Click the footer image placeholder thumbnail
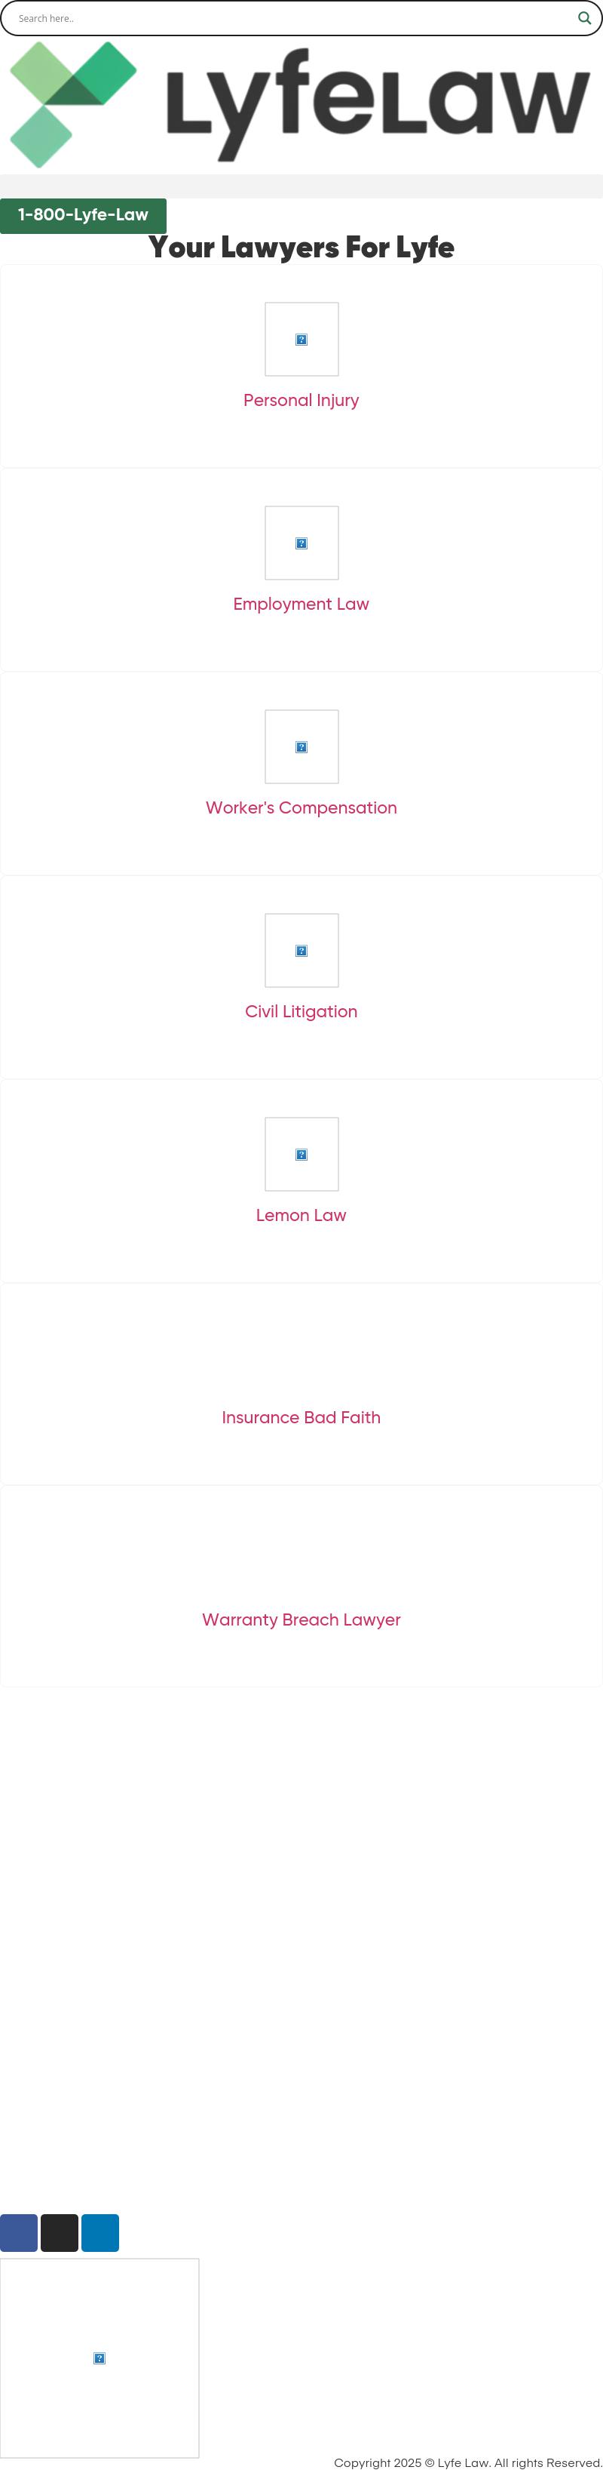This screenshot has height=2470, width=603. click(99, 2358)
